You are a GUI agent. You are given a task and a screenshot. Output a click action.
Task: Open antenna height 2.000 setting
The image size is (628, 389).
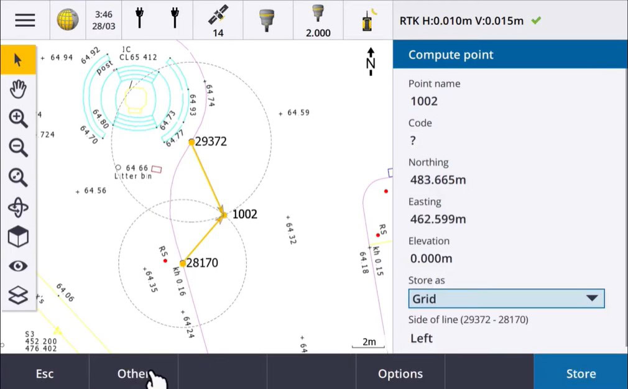[318, 21]
